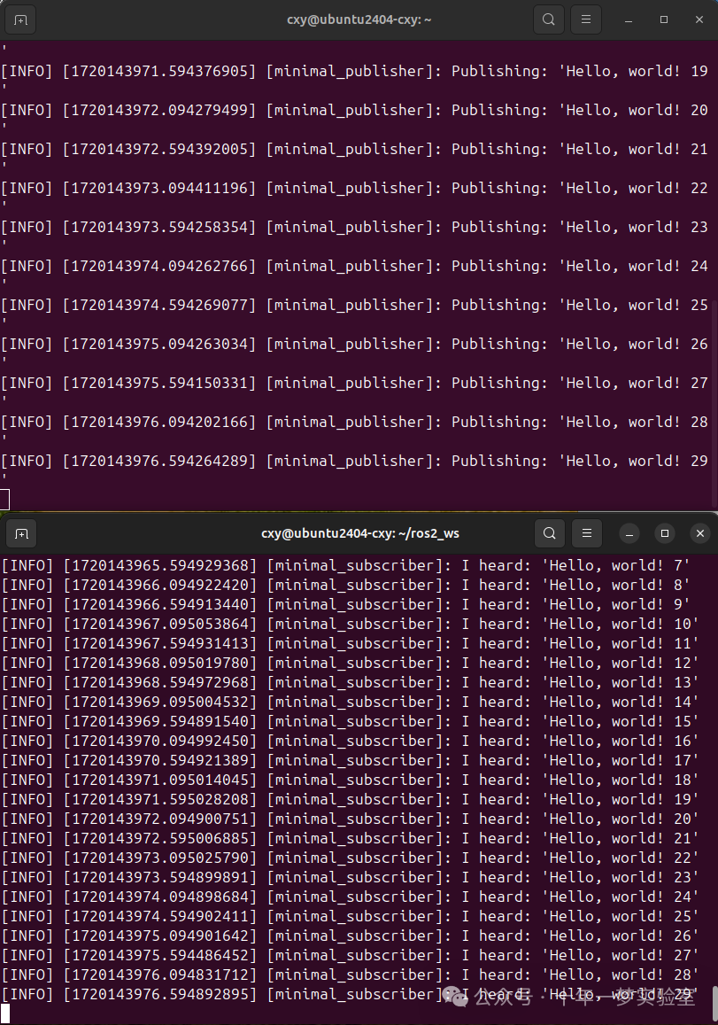Click the subscriber line "I heard: 'Hello, world! 27'"

(351, 957)
